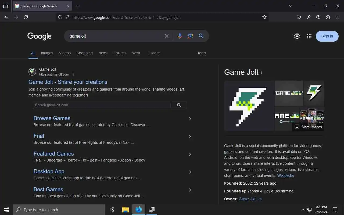Open the developer tools wrench icon

click(x=309, y=17)
